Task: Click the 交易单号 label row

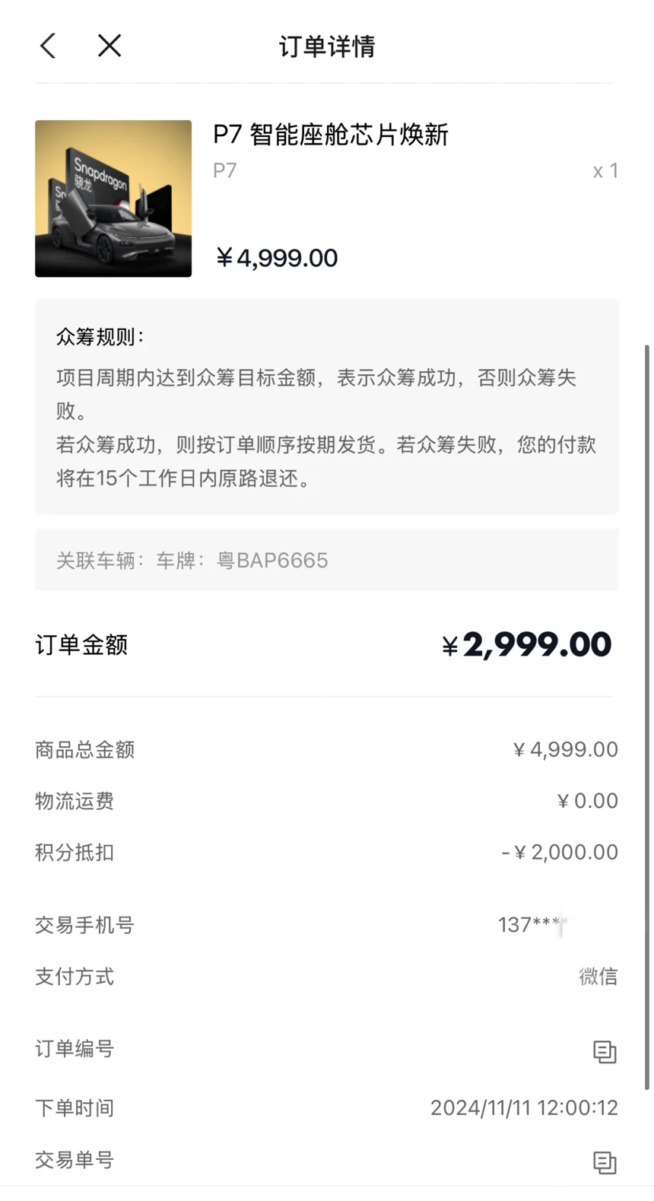Action: pos(327,1161)
